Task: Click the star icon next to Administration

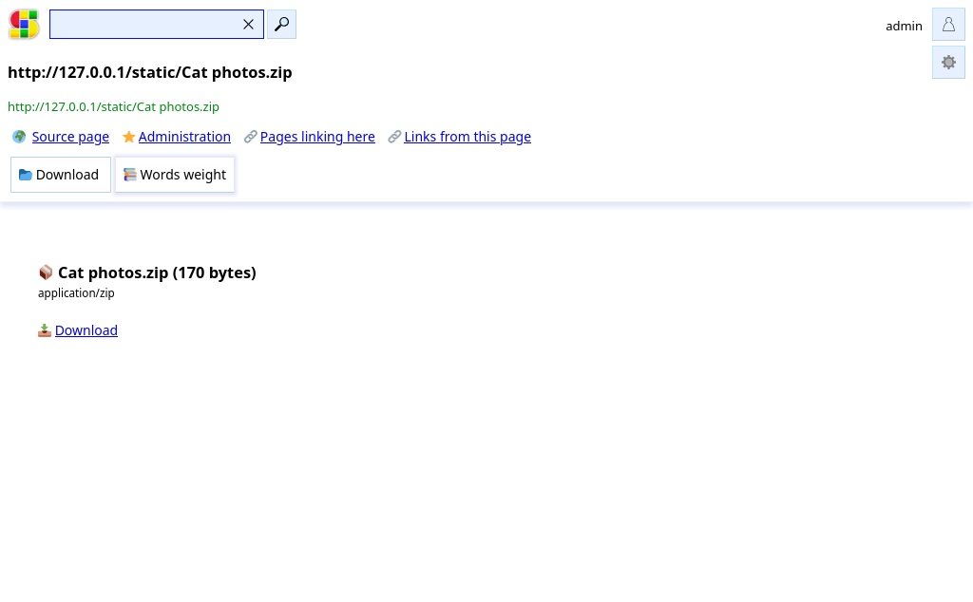Action: pyautogui.click(x=128, y=137)
